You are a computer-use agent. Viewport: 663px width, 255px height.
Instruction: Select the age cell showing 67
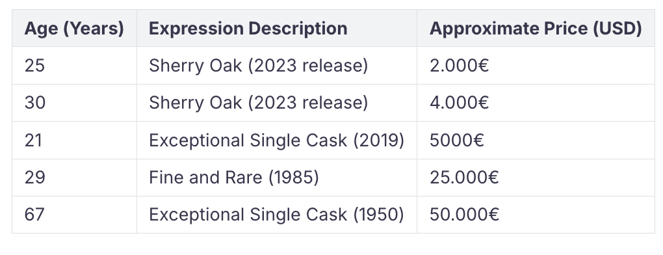[74, 215]
